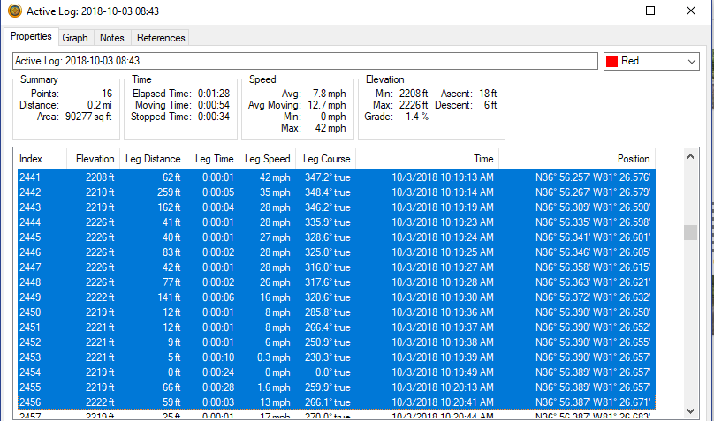This screenshot has height=421, width=714.
Task: Open the References tab
Action: [161, 38]
